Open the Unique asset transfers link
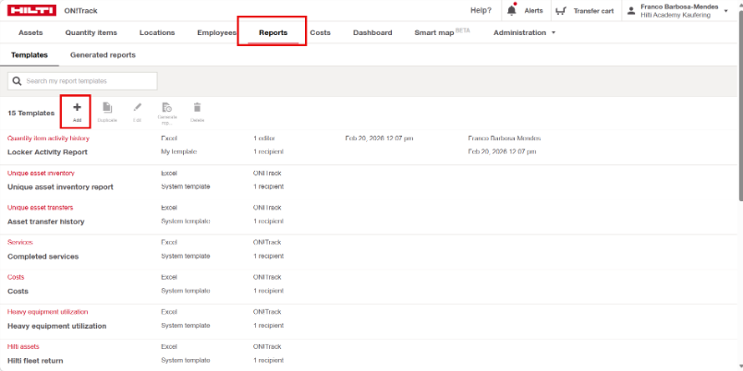The height and width of the screenshot is (371, 743). (41, 208)
